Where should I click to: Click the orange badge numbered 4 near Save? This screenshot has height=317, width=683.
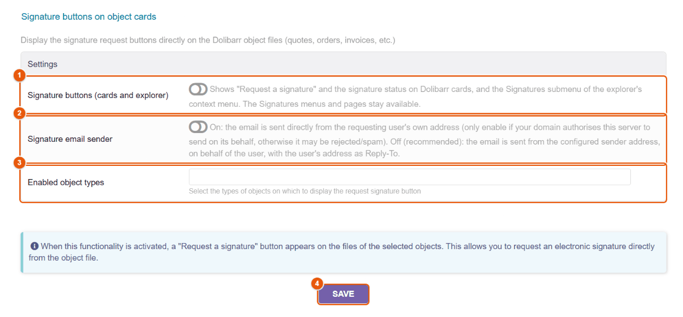click(x=317, y=284)
